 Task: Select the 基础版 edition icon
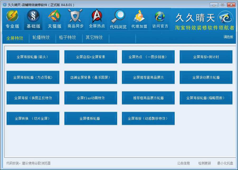[33, 16]
